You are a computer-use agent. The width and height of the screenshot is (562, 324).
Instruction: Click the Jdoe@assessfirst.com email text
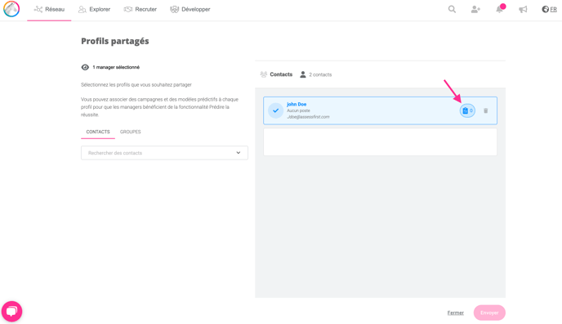click(308, 117)
